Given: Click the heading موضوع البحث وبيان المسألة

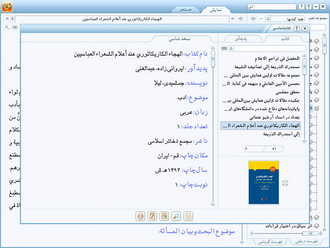Looking at the screenshot, I should [196, 231].
